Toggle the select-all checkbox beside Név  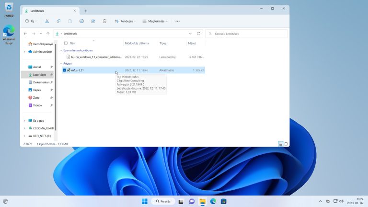tap(66, 43)
